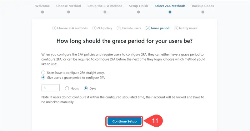This screenshot has height=131, width=250.
Task: Click the Backup Codes step dot
Action: coord(203,12)
